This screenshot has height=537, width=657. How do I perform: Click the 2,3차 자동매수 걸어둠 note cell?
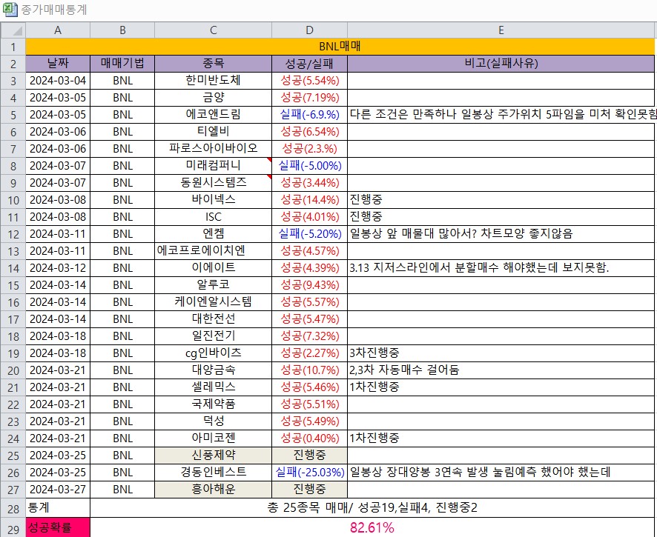pyautogui.click(x=501, y=370)
